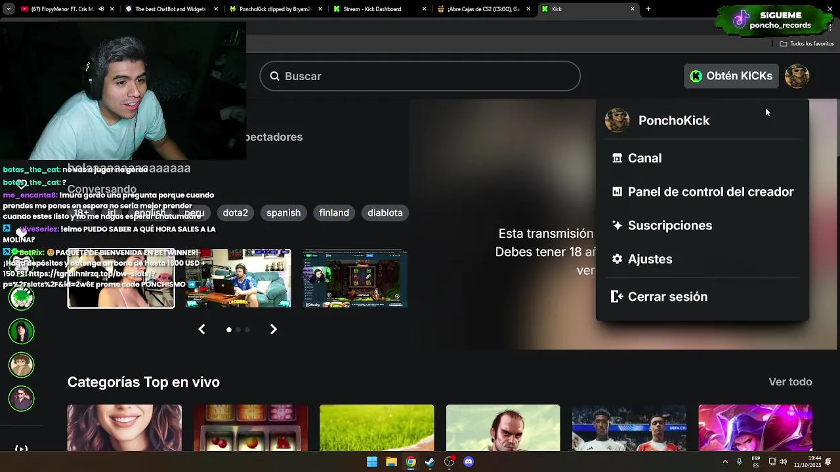Click PonchoKick avatar in dropdown header
Image resolution: width=840 pixels, height=472 pixels.
617,121
